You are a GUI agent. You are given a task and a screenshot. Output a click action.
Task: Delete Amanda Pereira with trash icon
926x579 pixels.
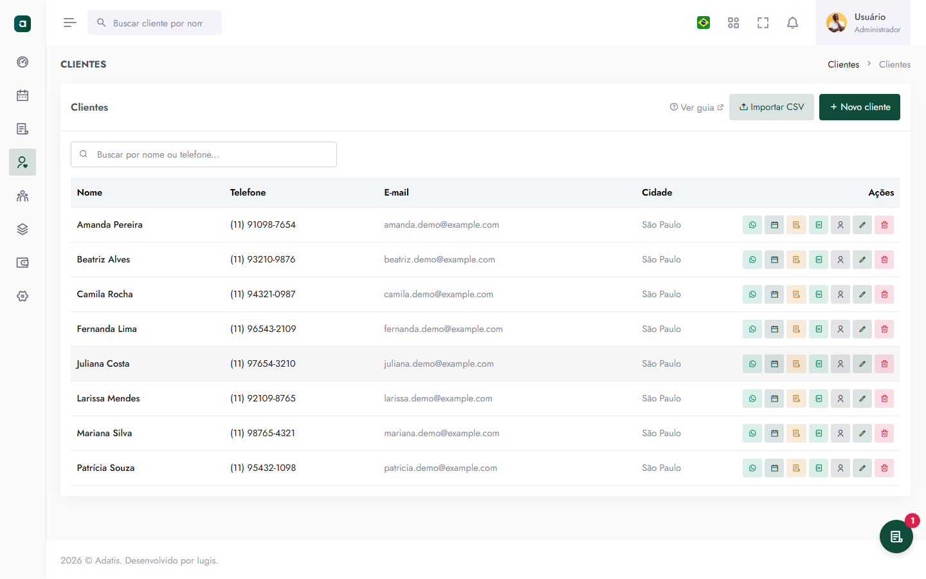884,225
